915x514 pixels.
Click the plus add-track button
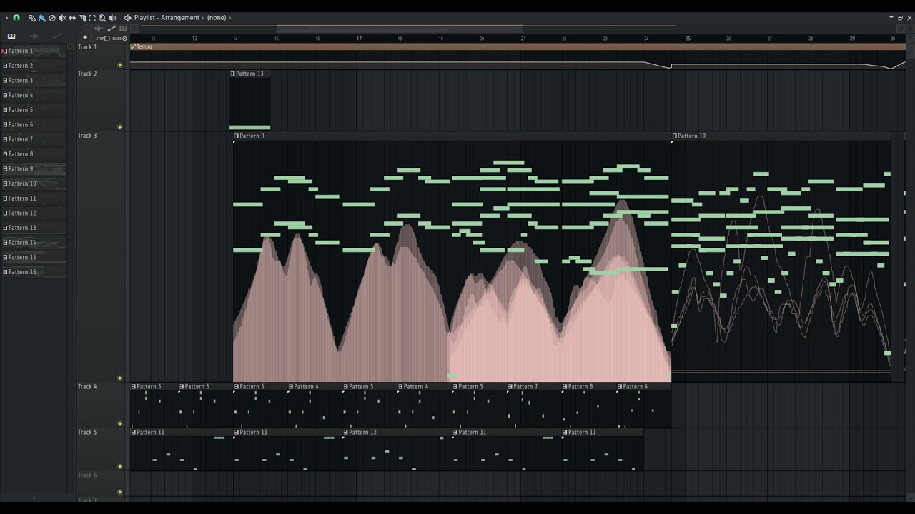pos(85,37)
